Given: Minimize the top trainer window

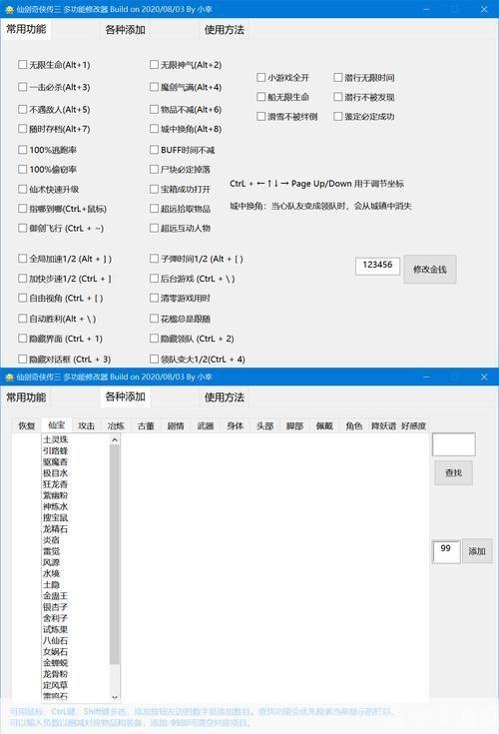Looking at the screenshot, I should pos(426,9).
